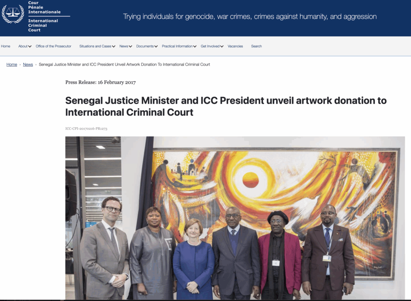411x301 pixels.
Task: Click the Documents menu label
Action: pyautogui.click(x=145, y=46)
